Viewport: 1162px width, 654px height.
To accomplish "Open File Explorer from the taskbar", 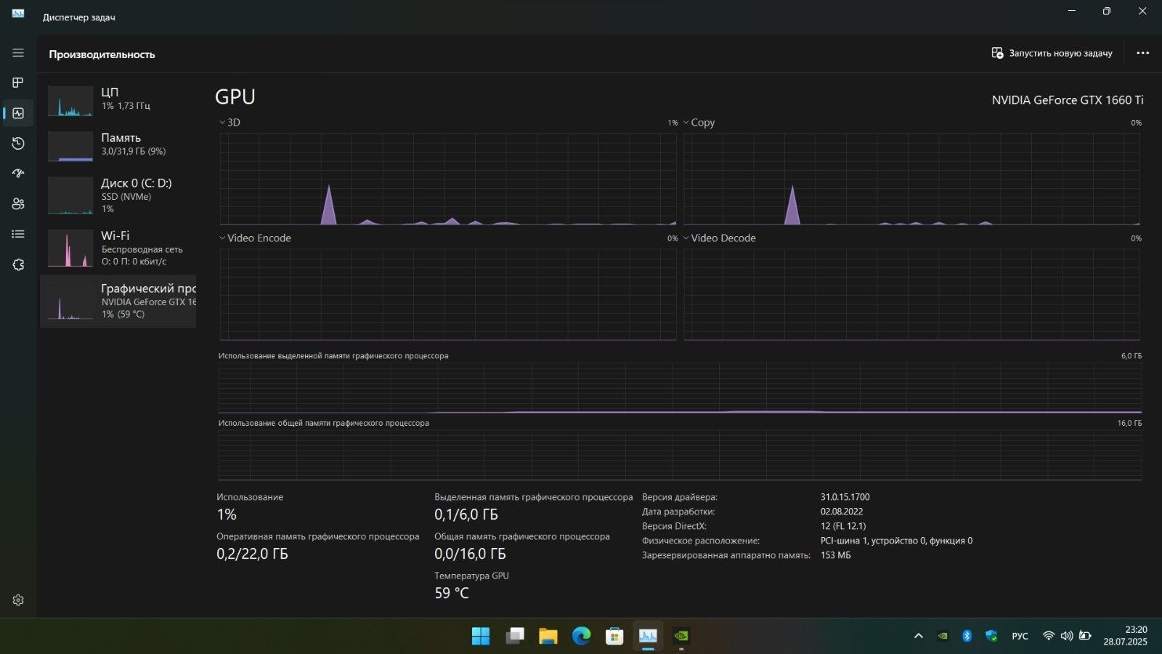I will tap(548, 637).
